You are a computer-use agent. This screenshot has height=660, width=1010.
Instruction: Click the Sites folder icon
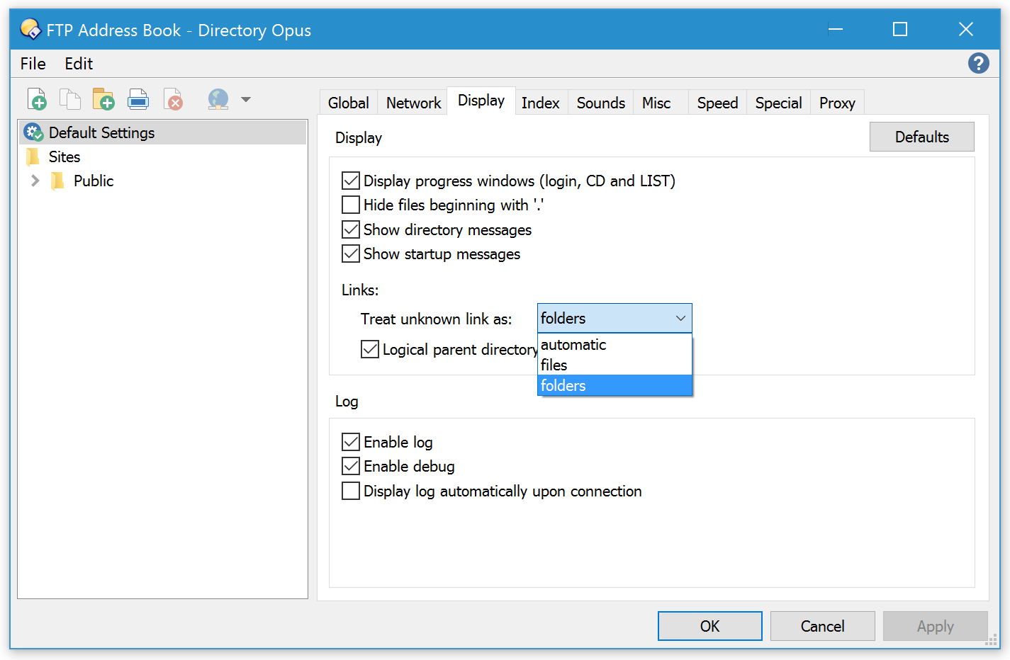(x=33, y=157)
